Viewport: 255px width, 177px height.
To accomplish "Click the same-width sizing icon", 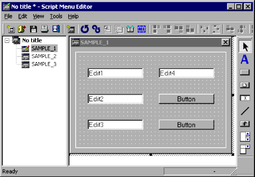I will tap(230, 29).
